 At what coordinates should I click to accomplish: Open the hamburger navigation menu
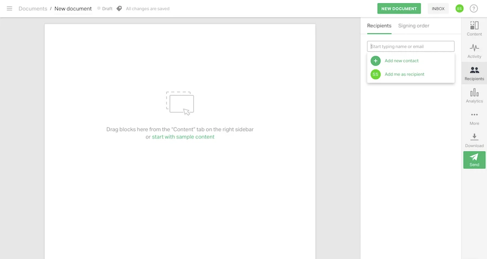coord(9,9)
